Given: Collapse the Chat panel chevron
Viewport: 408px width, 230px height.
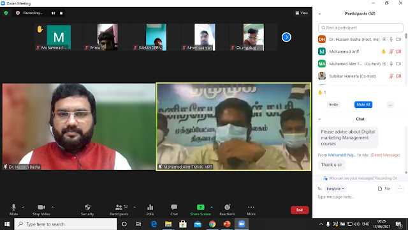Looking at the screenshot, I should [x=319, y=119].
